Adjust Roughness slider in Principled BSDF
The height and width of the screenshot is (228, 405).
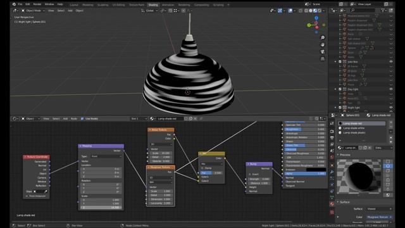click(304, 129)
